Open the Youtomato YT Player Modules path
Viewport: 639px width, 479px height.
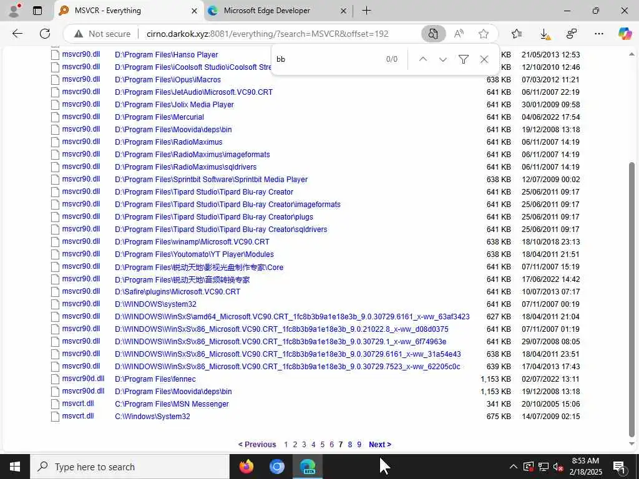click(x=195, y=254)
